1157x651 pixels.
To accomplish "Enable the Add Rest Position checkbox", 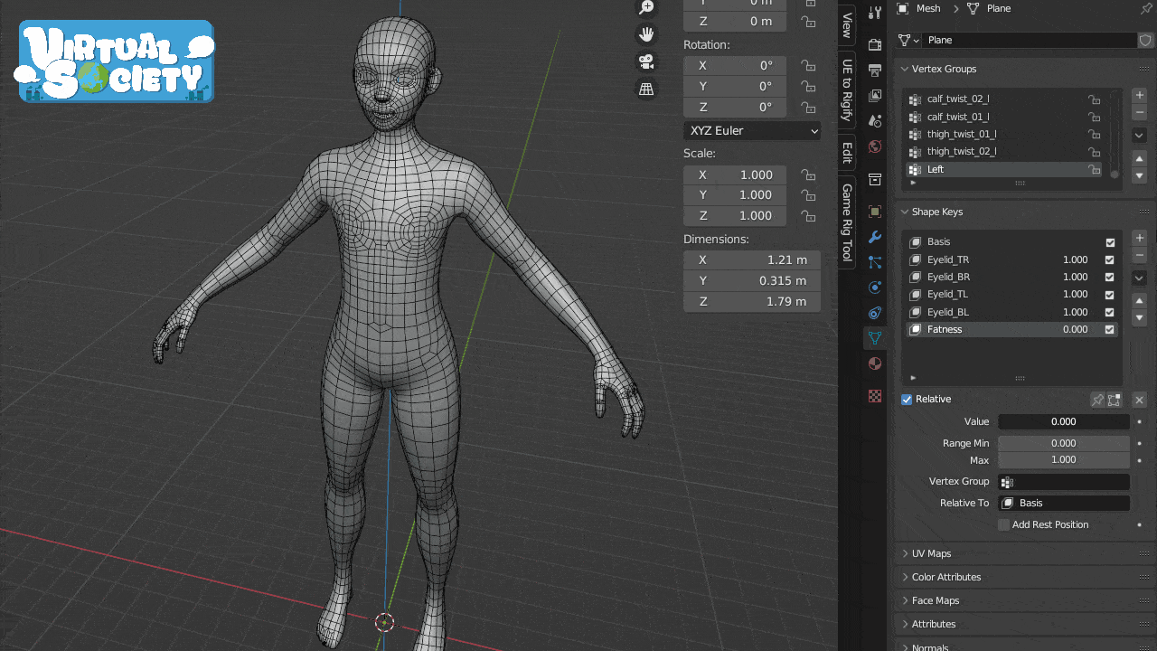I will click(1003, 525).
